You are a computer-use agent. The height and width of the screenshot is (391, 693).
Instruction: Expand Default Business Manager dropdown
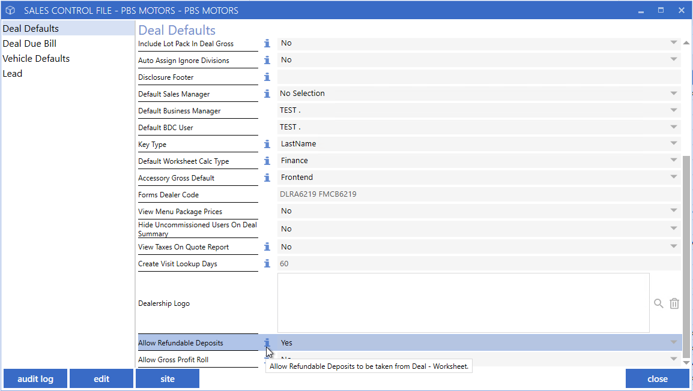pos(674,110)
